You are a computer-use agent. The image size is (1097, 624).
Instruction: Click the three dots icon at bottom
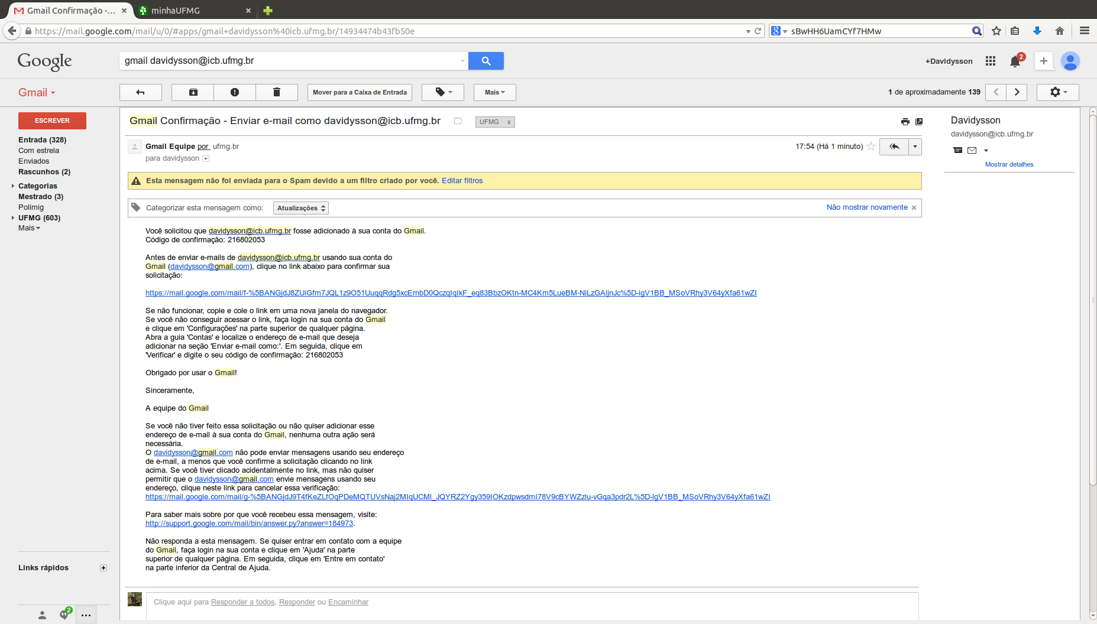[x=86, y=615]
